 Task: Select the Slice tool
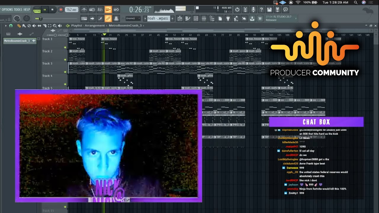[x=44, y=26]
